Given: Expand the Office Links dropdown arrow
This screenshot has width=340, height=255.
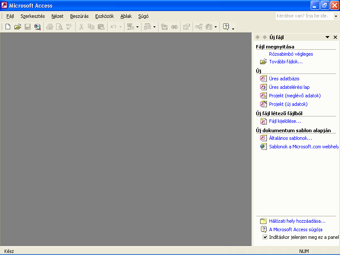Looking at the screenshot, I should pyautogui.click(x=137, y=27).
